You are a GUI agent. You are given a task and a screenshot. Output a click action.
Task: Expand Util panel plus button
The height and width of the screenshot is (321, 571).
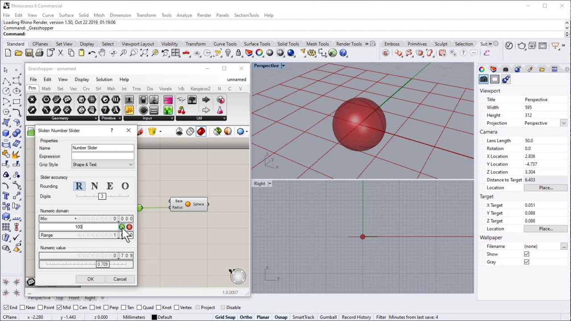(x=224, y=119)
